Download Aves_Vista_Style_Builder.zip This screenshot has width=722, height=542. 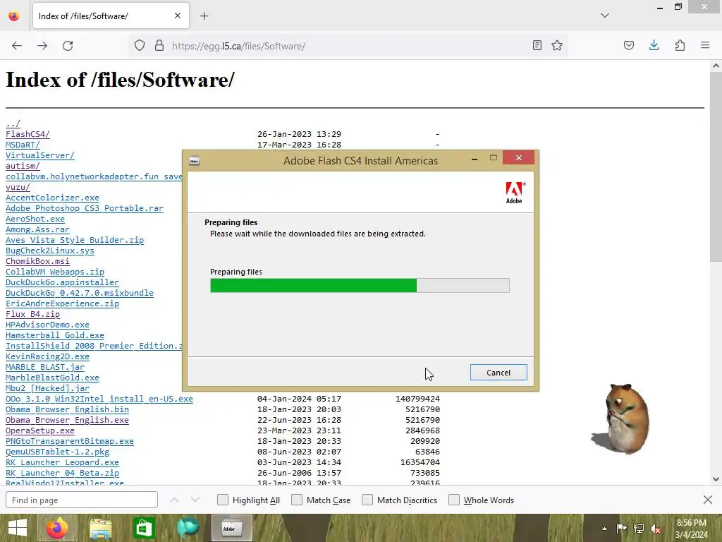pyautogui.click(x=75, y=240)
